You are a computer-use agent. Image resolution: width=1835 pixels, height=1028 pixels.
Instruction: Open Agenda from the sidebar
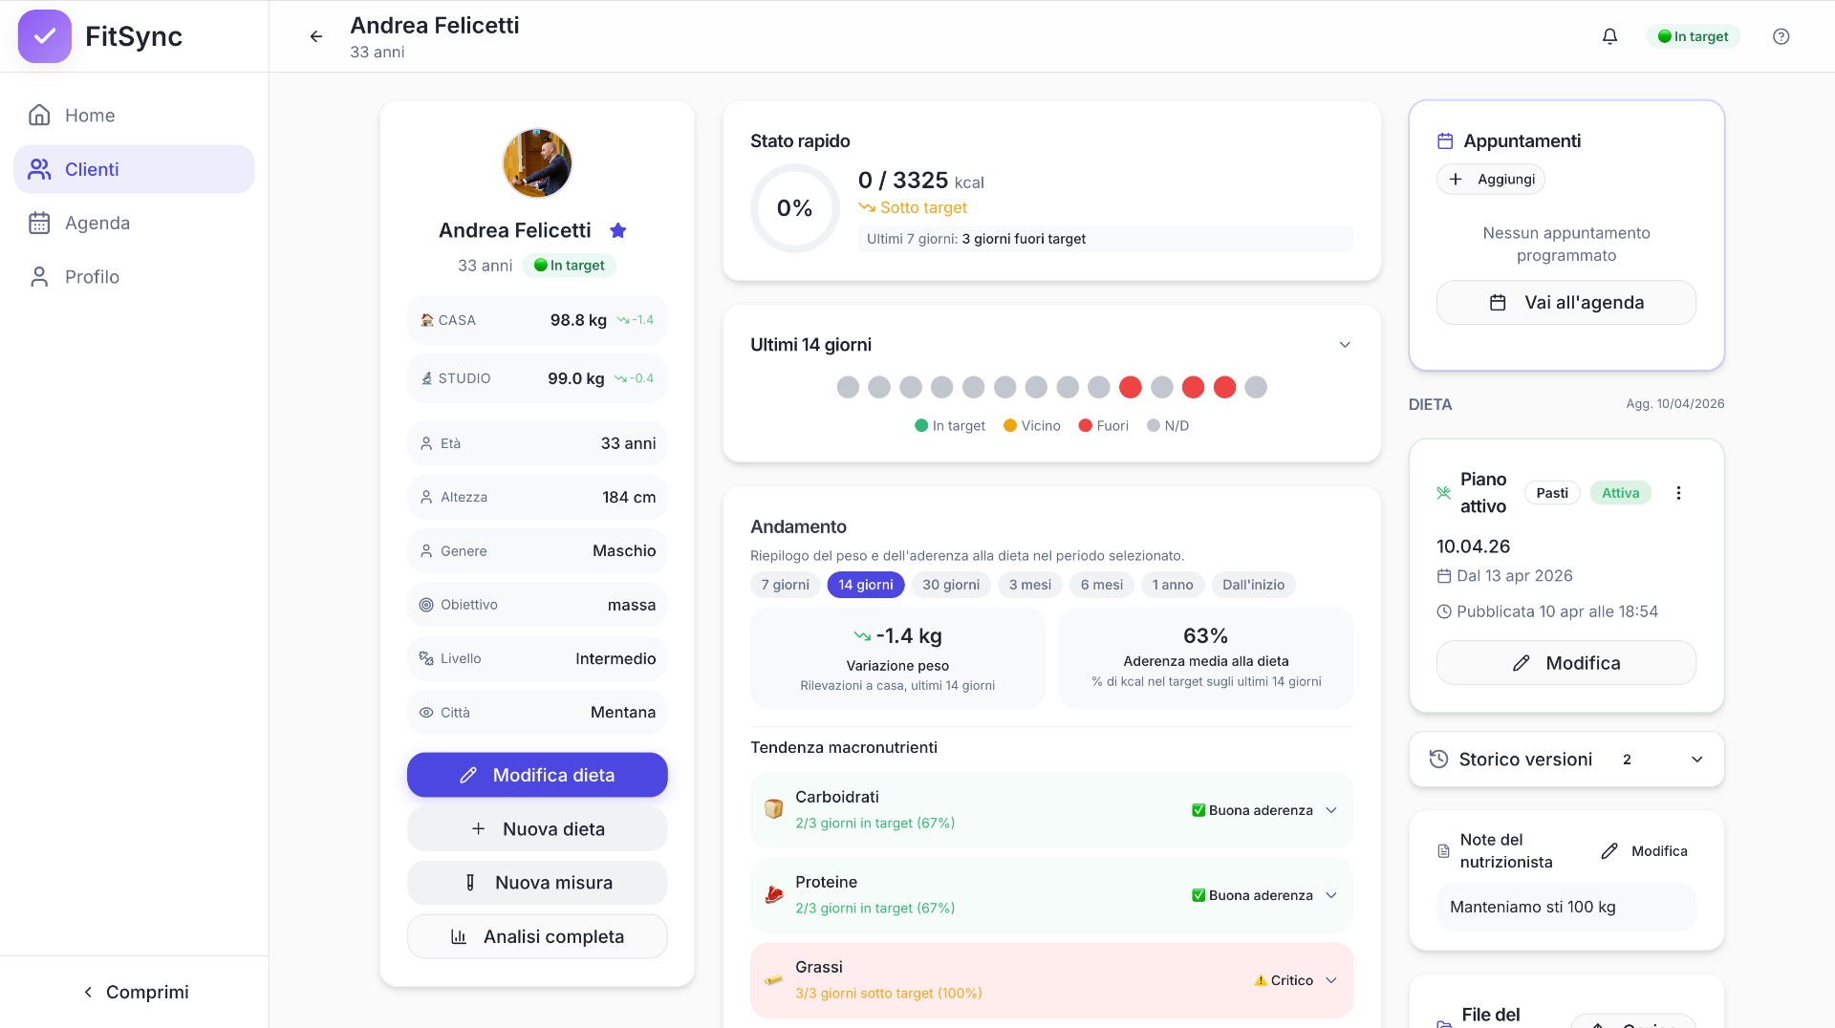point(134,223)
